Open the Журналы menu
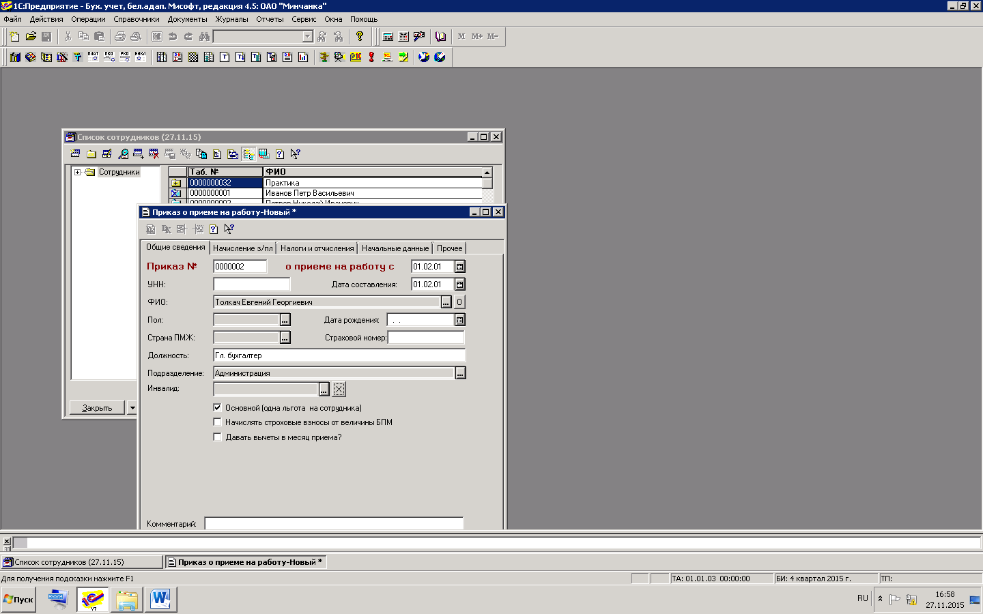 232,19
